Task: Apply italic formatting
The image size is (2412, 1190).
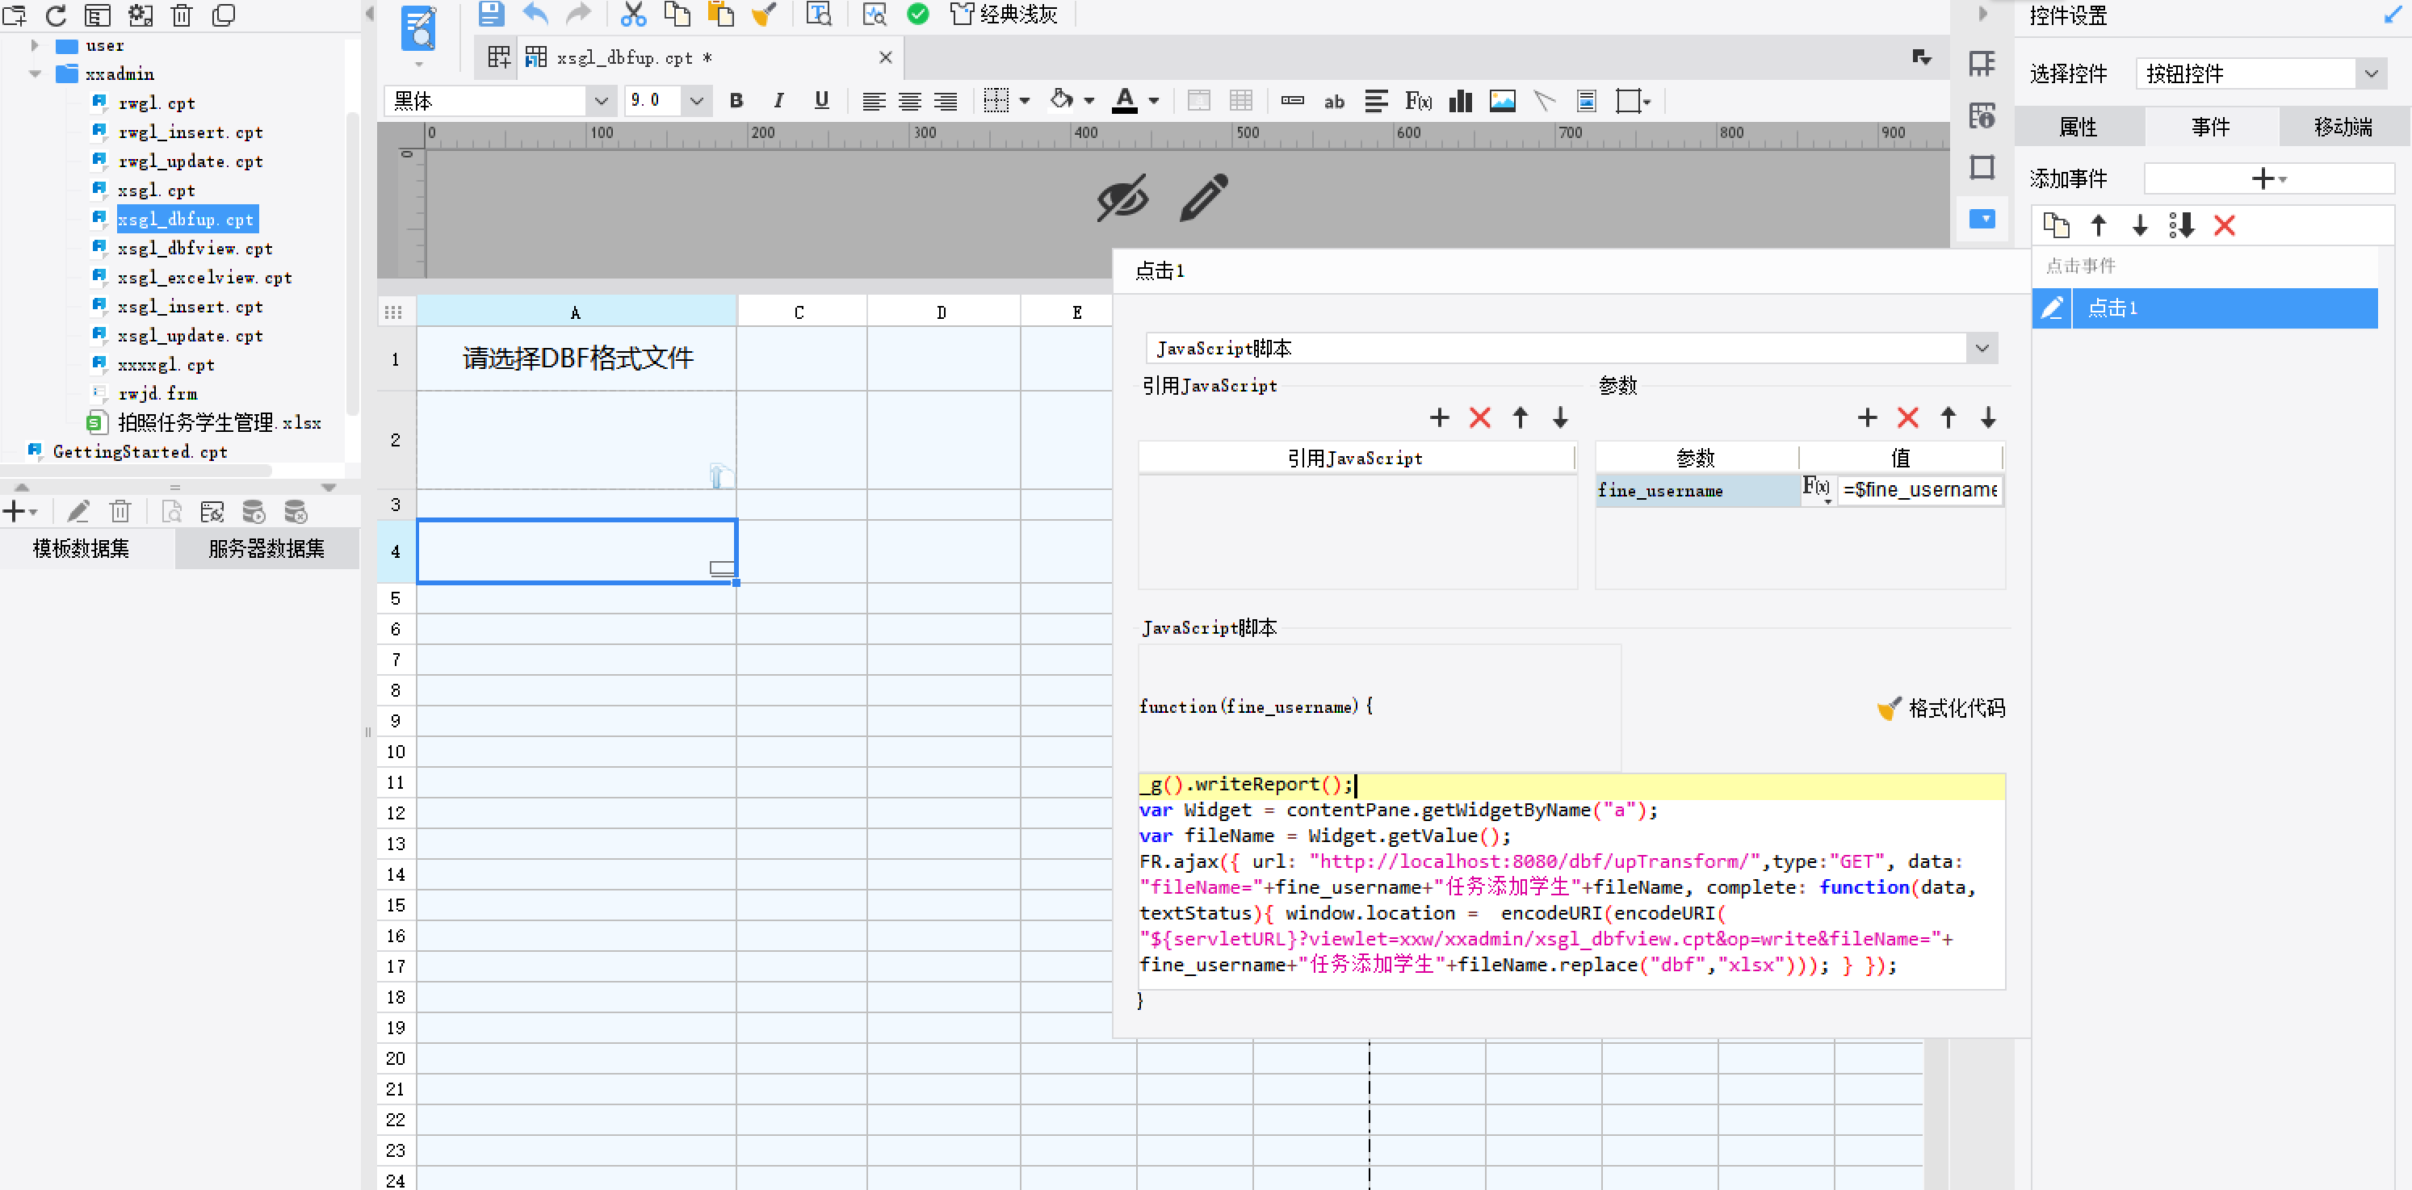Action: pos(778,101)
